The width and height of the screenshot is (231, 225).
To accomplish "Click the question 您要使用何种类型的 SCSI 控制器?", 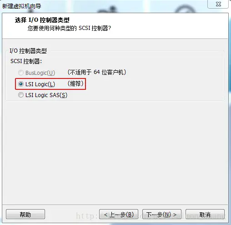I will pos(69,28).
